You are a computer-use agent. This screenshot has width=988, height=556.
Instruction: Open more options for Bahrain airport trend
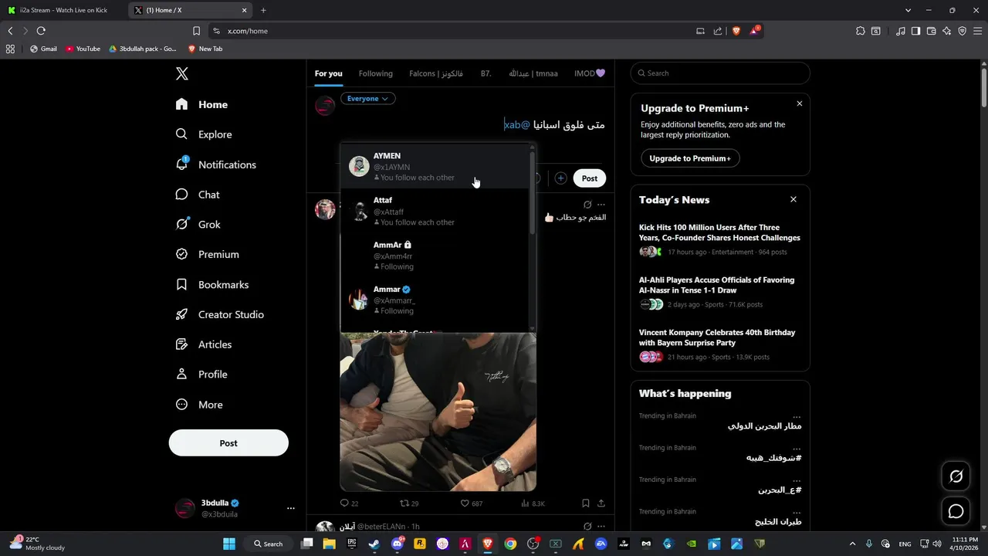coord(797,416)
